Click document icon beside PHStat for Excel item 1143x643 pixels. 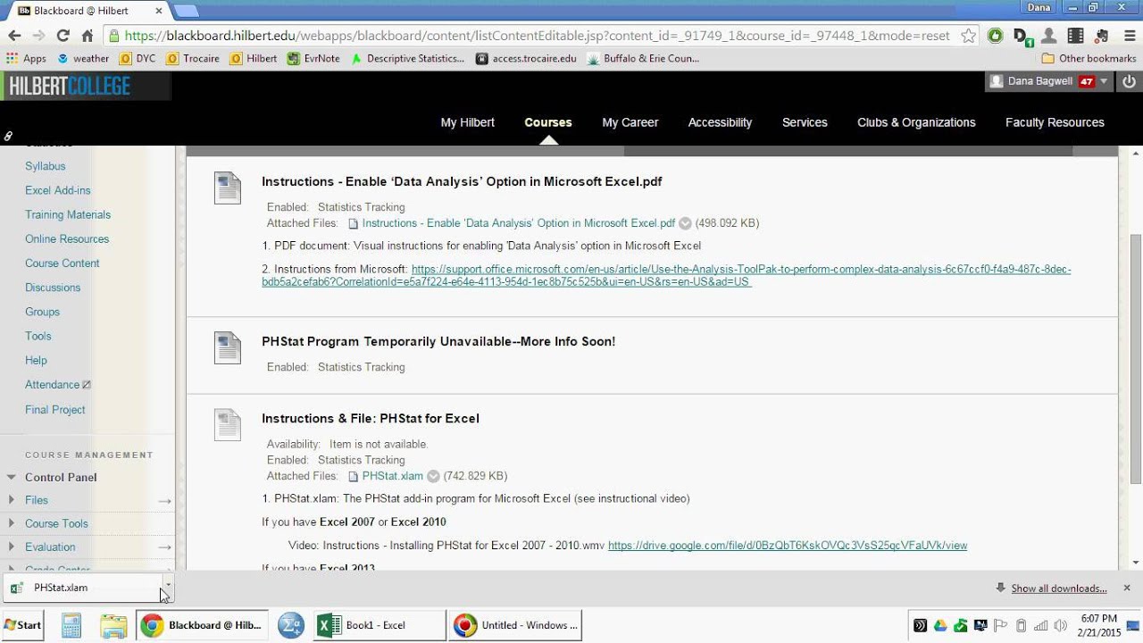click(x=228, y=424)
